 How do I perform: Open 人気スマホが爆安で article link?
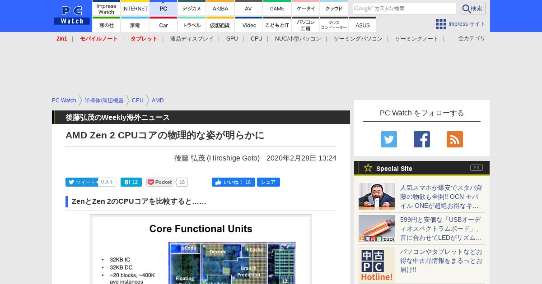pyautogui.click(x=441, y=197)
